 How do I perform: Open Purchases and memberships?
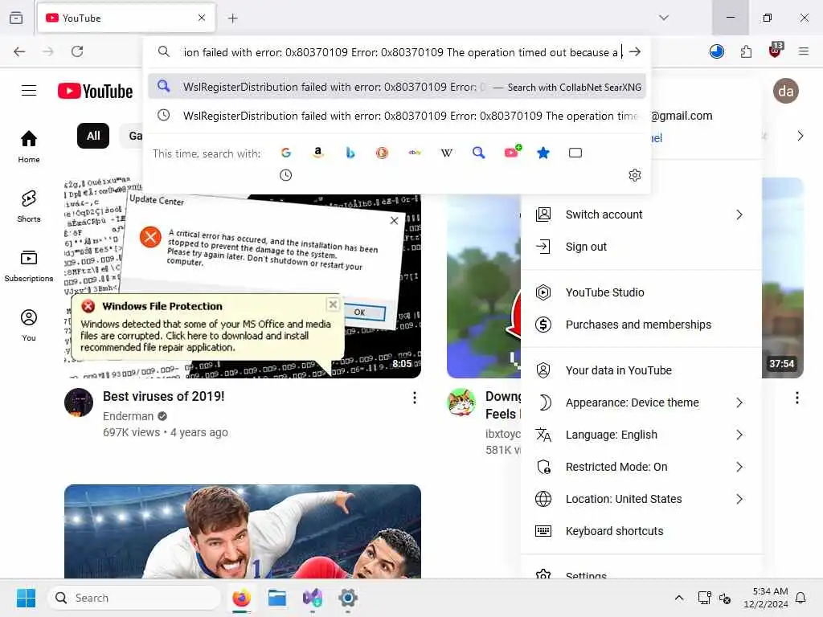(x=641, y=325)
